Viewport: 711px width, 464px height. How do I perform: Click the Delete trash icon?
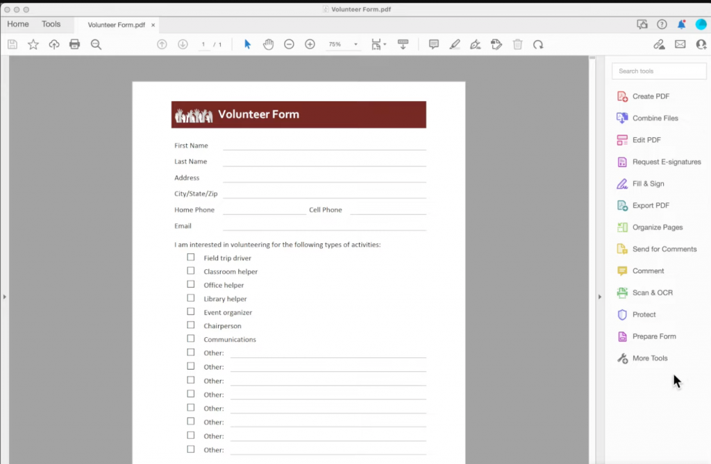click(x=517, y=44)
